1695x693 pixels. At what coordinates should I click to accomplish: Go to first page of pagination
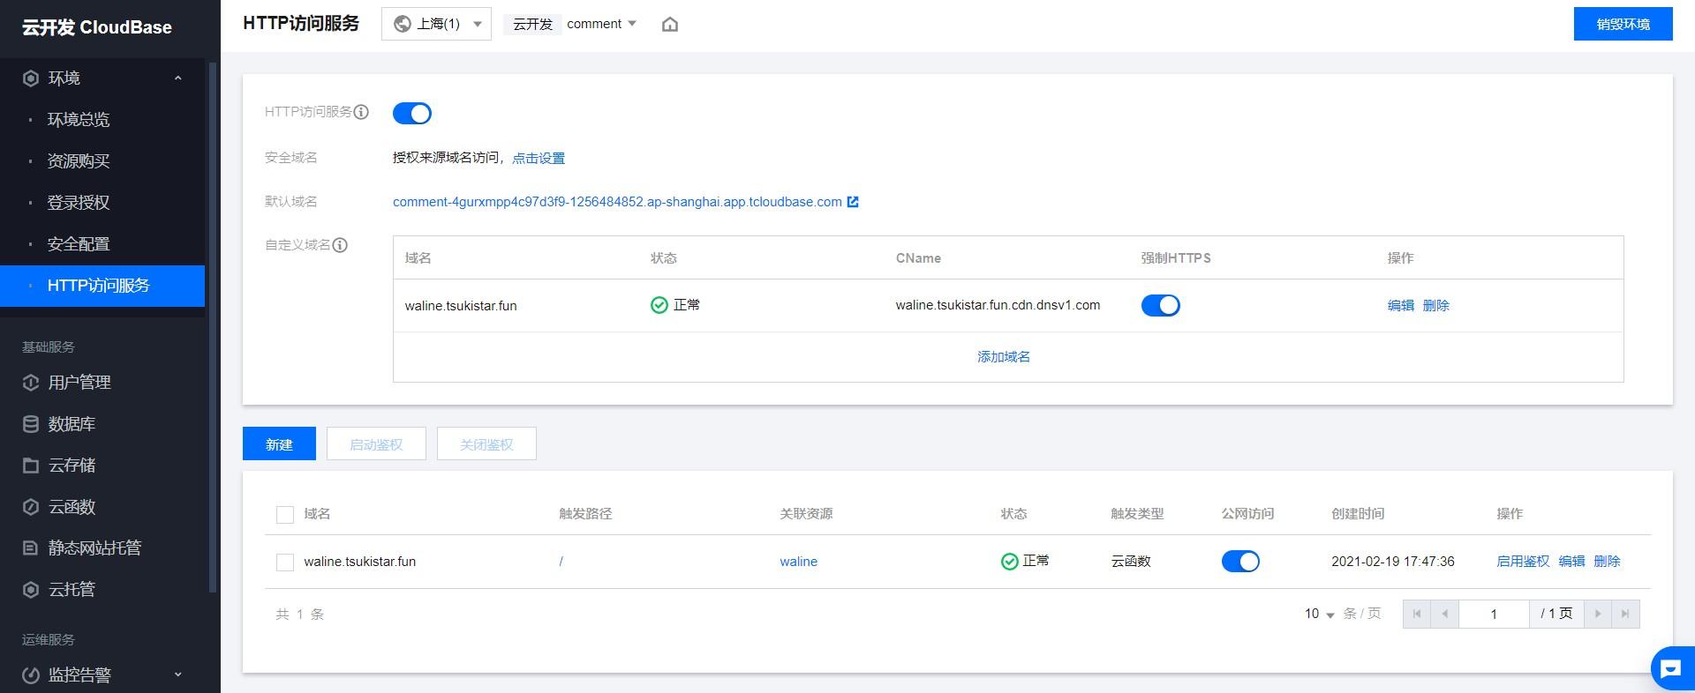pos(1417,614)
